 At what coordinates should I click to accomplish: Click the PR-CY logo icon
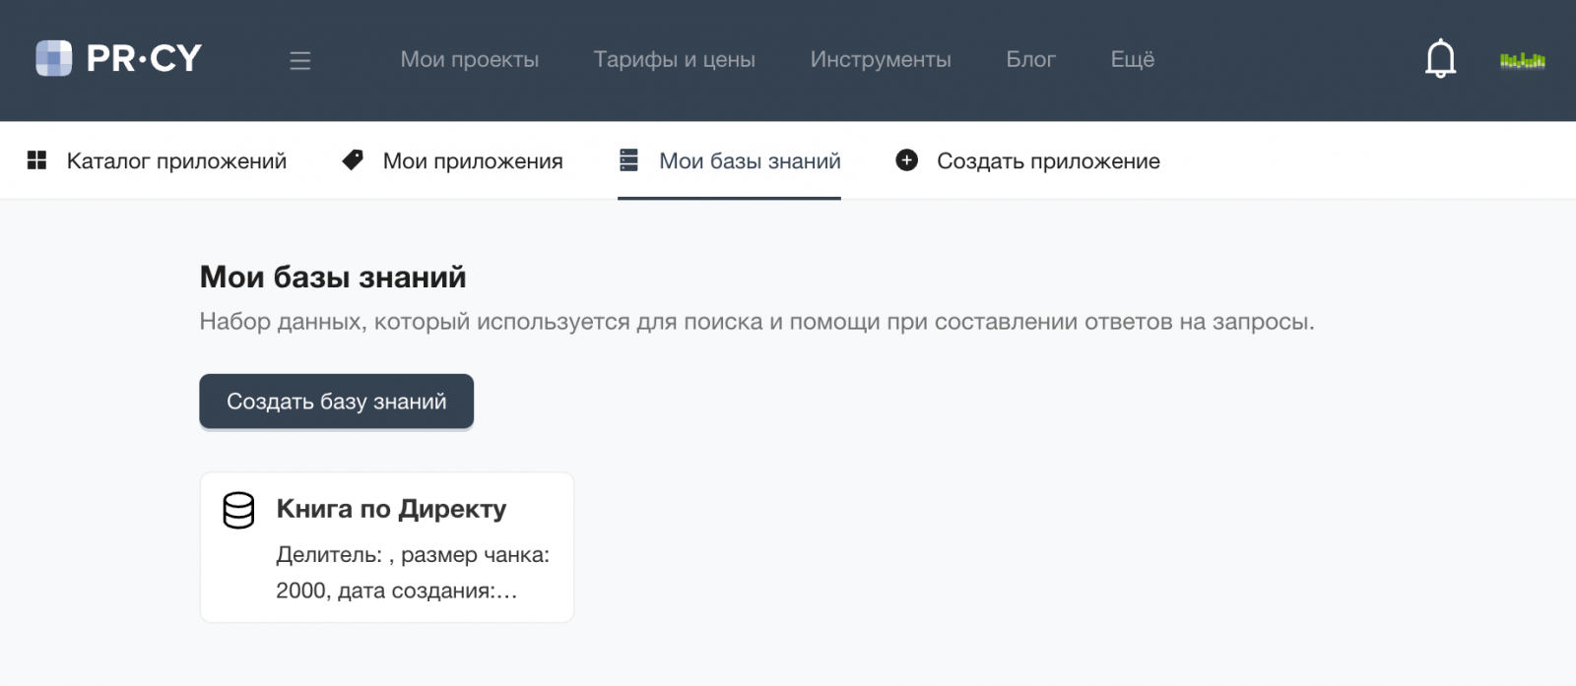coord(53,58)
